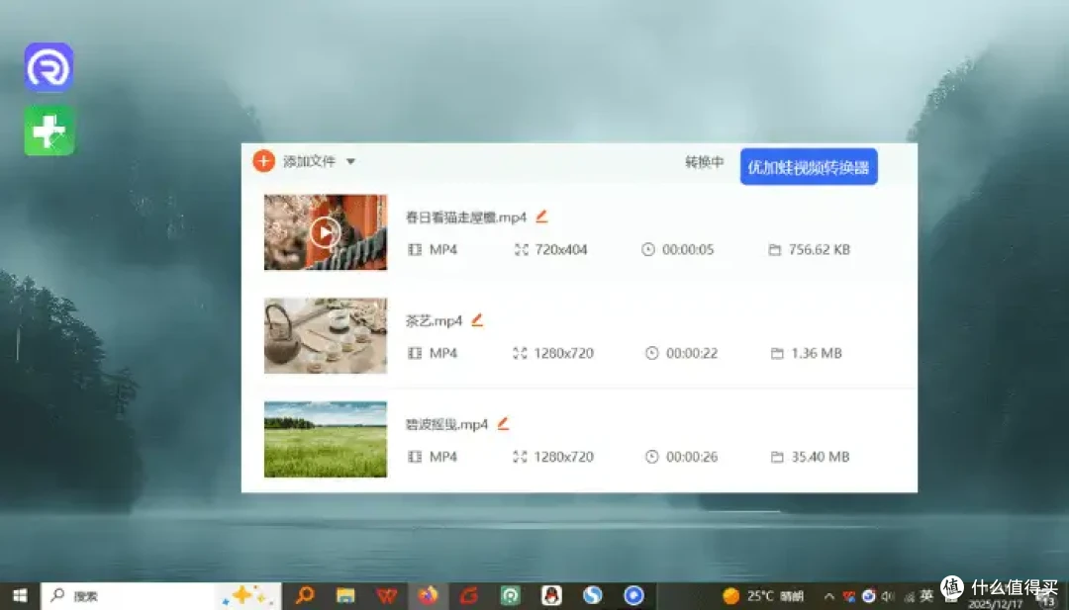Click the MP4 format text in 碧波摇曳.mp4 row
This screenshot has width=1069, height=610.
(443, 457)
